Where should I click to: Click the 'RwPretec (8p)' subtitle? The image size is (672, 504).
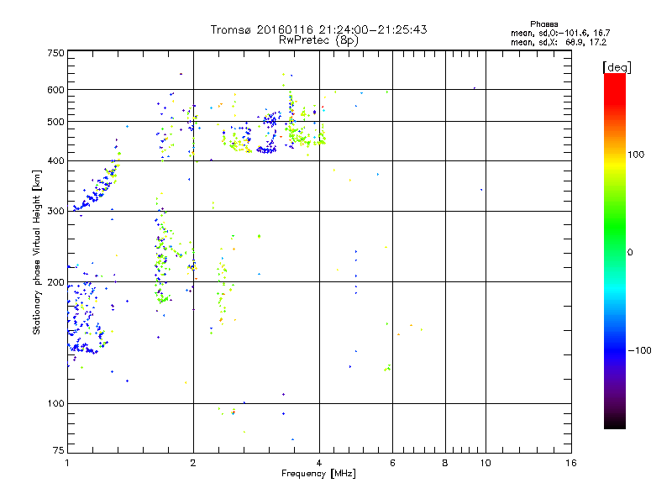pos(318,40)
